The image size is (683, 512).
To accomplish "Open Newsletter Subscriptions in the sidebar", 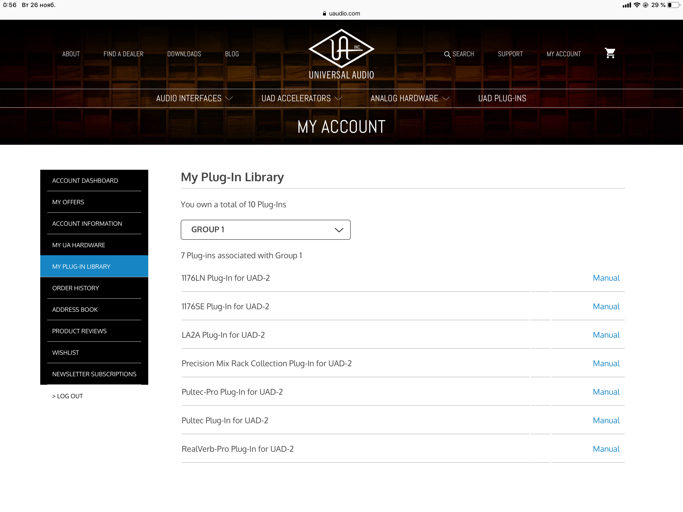I will coord(94,374).
